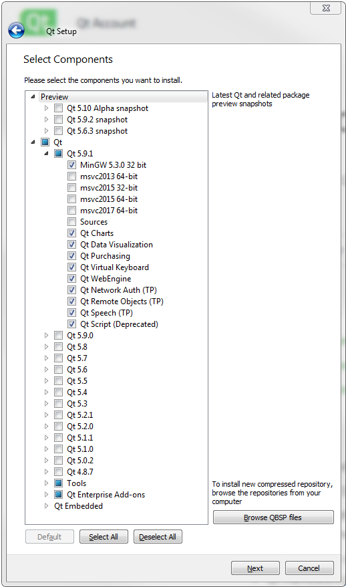Expand the Qt 5.2.1 node
Image resolution: width=346 pixels, height=587 pixels.
(x=46, y=415)
